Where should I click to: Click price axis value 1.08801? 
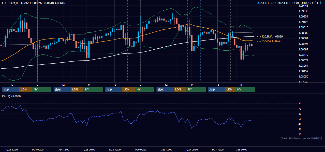[x=303, y=38]
